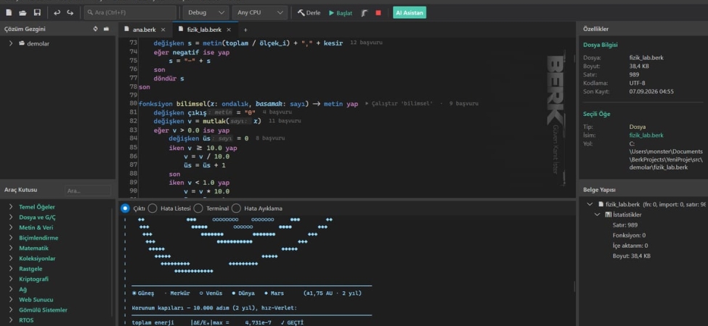Image resolution: width=708 pixels, height=326 pixels.
Task: Open the Debug configuration dropdown
Action: [205, 12]
